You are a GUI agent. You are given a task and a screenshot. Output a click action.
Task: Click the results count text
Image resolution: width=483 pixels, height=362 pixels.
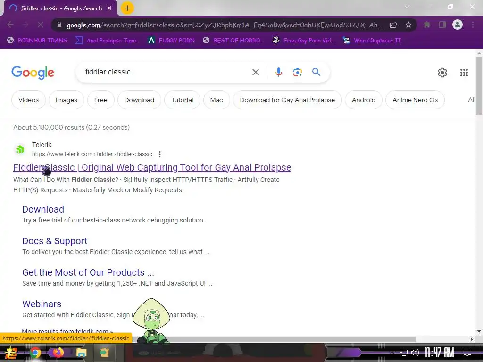point(72,127)
